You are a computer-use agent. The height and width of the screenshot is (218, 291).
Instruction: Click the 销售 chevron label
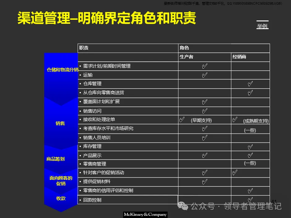point(60,124)
